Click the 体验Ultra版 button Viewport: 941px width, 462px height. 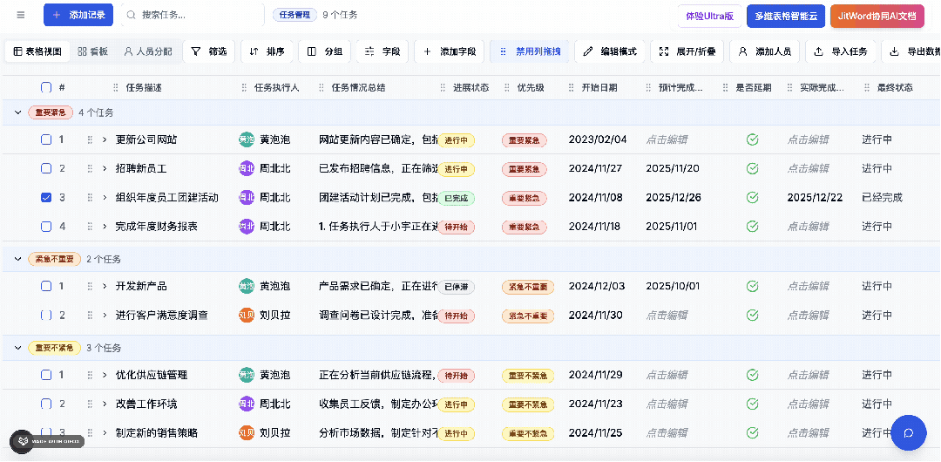tap(708, 16)
